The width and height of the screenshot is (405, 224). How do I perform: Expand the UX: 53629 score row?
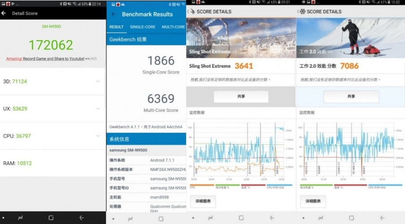pos(52,109)
